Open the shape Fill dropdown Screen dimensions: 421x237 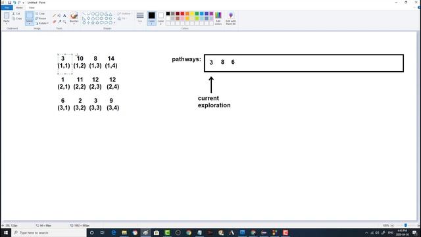(x=122, y=18)
